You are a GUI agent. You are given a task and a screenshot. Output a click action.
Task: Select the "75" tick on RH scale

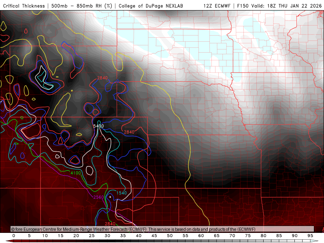[248, 236]
